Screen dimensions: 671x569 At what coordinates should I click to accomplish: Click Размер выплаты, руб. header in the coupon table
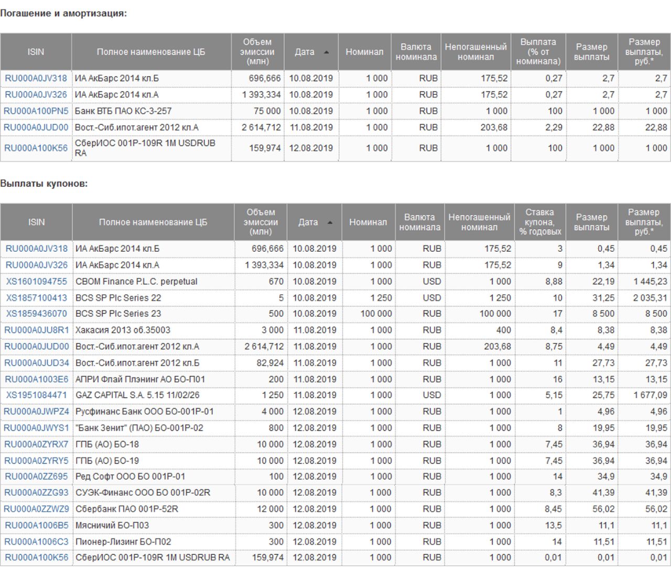pos(644,222)
